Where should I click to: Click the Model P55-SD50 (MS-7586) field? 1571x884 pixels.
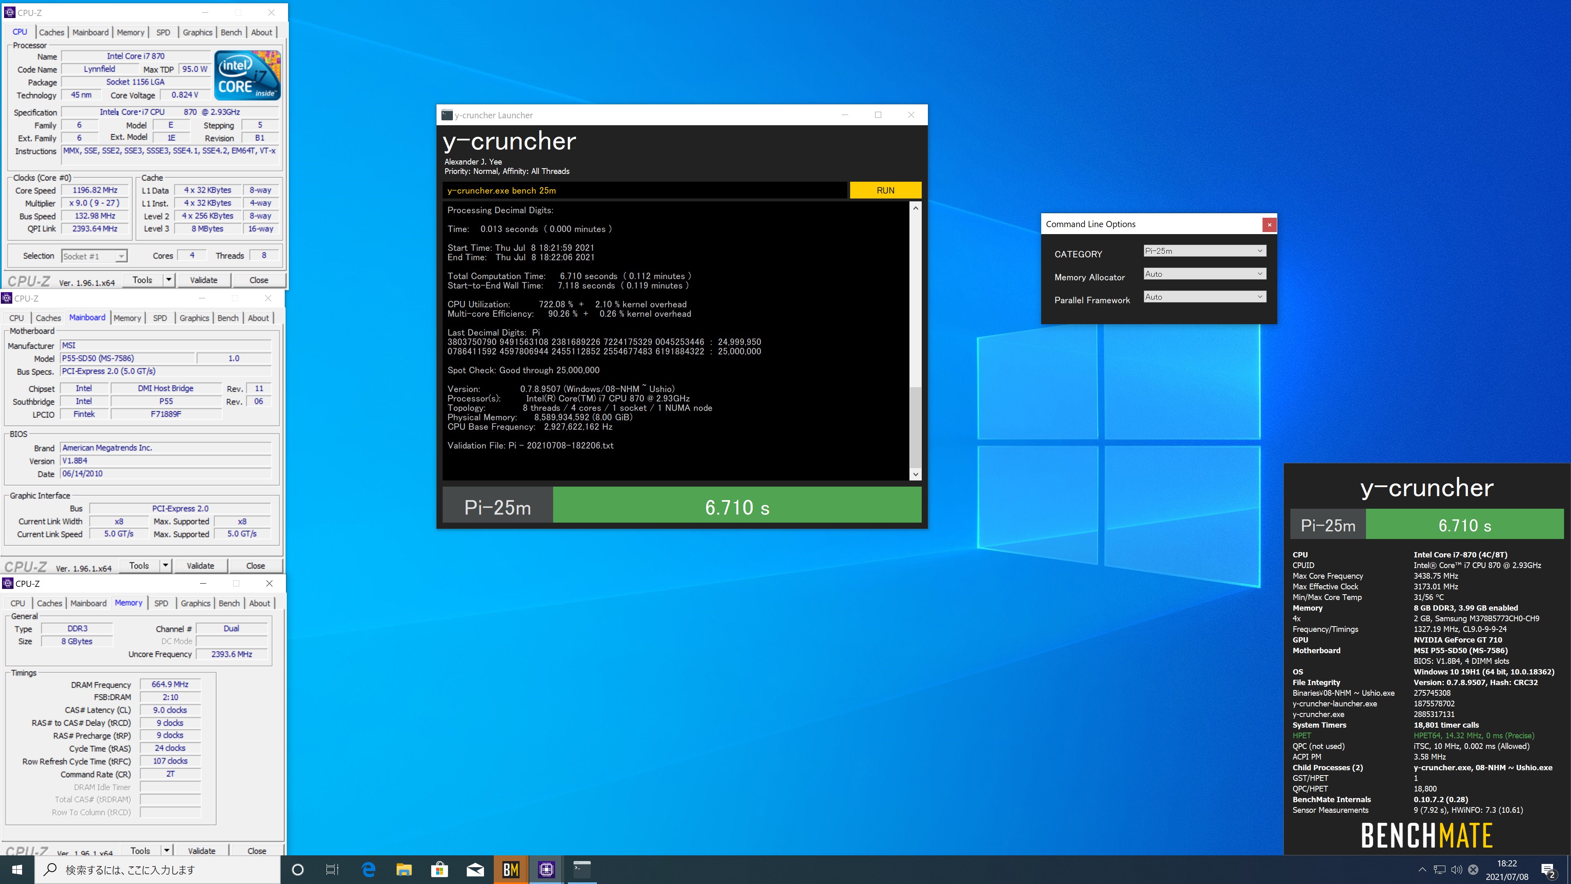(128, 358)
